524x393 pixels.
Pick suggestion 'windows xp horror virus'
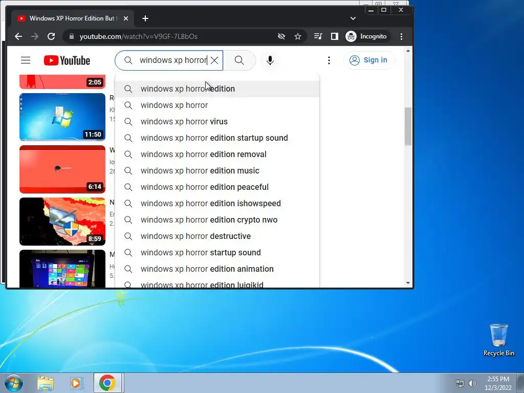click(217, 122)
